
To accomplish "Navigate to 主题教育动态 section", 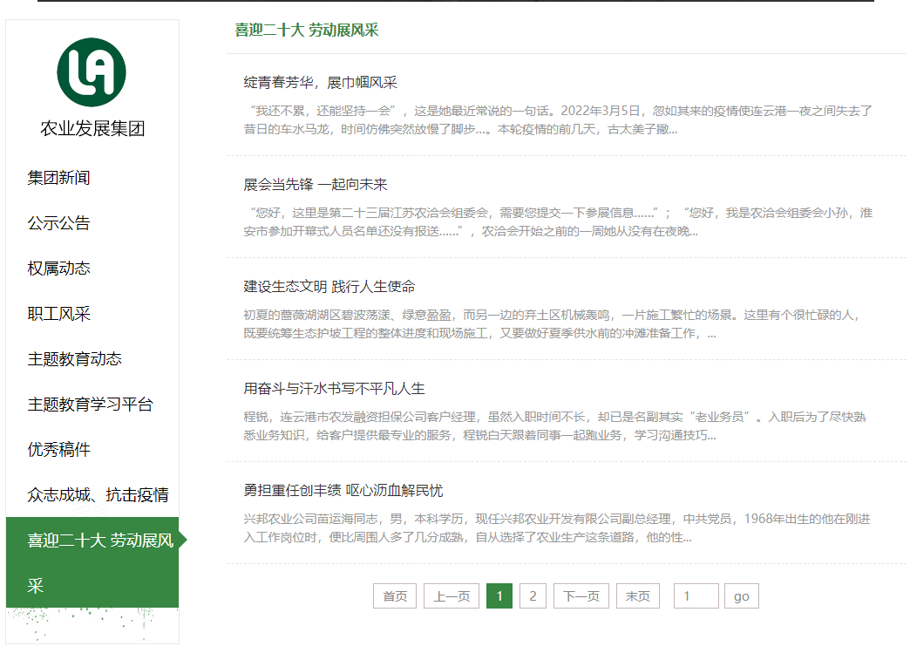I will 74,359.
